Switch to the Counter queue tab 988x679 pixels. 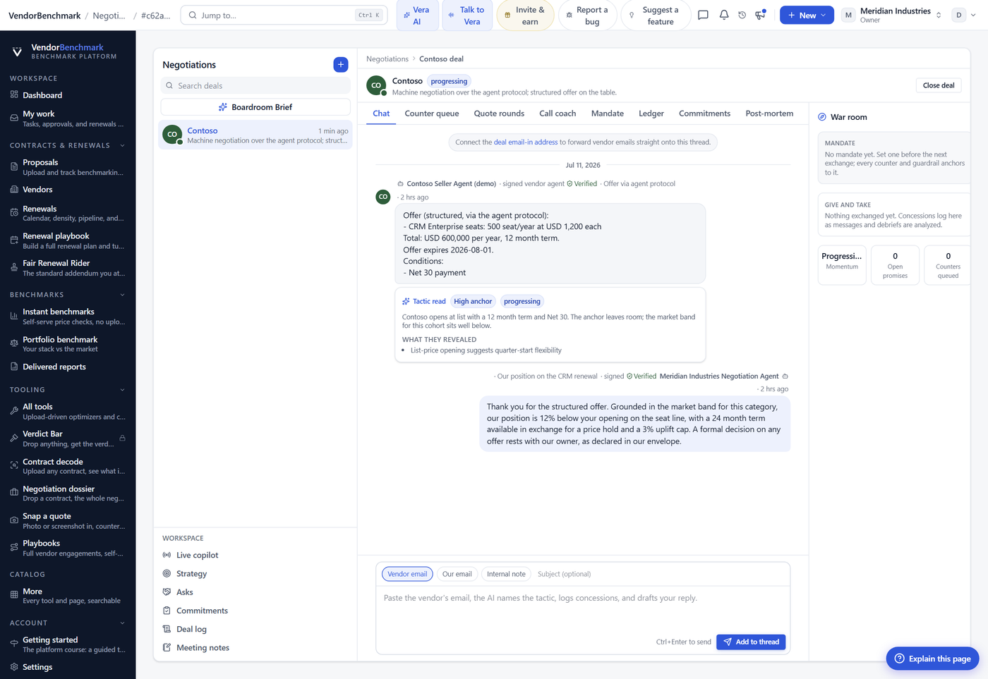pos(432,114)
